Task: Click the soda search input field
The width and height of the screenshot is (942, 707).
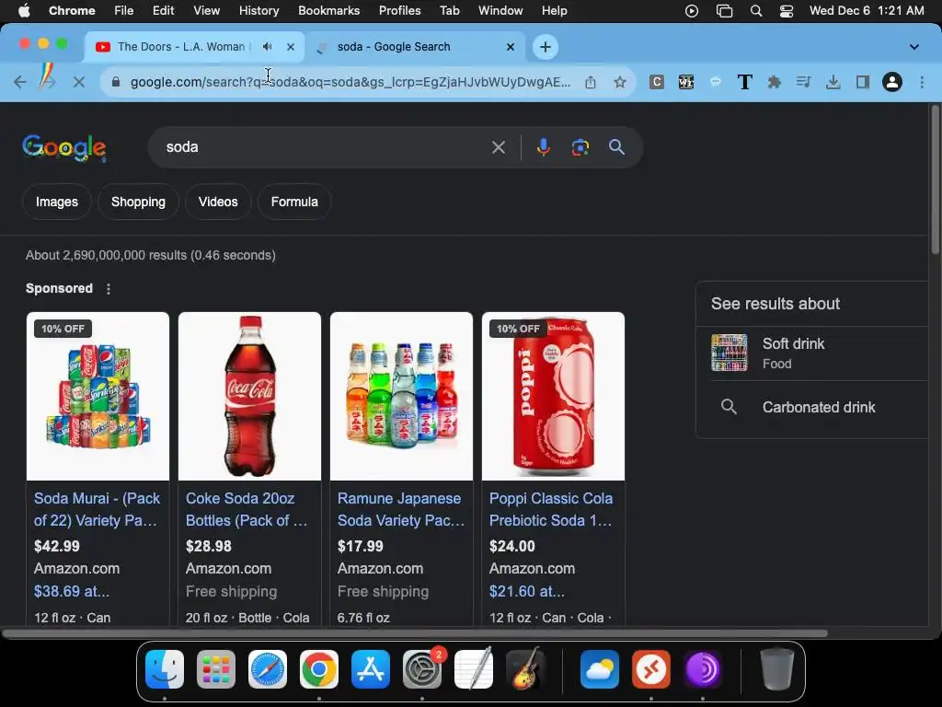Action: 325,147
